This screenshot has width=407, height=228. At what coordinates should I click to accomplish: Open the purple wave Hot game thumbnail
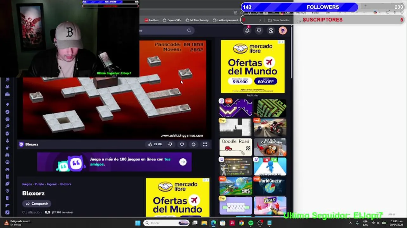coord(236,108)
